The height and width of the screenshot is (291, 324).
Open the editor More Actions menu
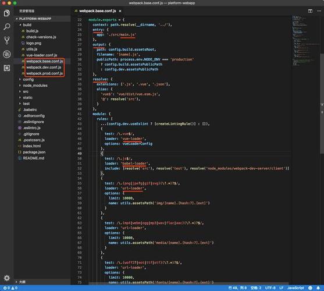point(319,11)
